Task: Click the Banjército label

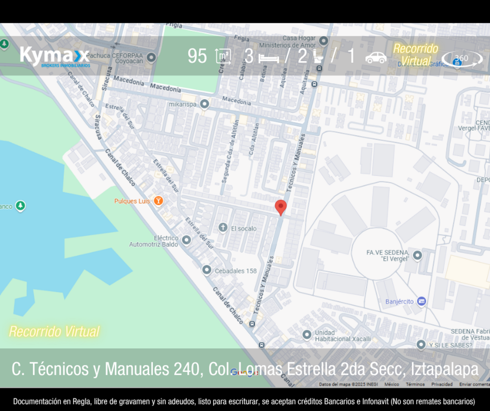Action: (x=399, y=302)
